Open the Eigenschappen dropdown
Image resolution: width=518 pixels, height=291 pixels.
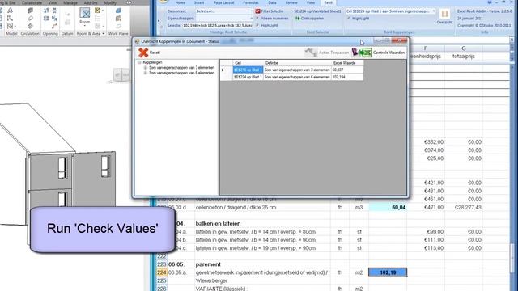point(251,18)
